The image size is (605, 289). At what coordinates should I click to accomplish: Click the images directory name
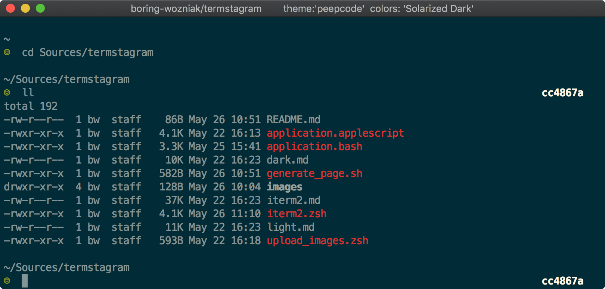pos(285,187)
